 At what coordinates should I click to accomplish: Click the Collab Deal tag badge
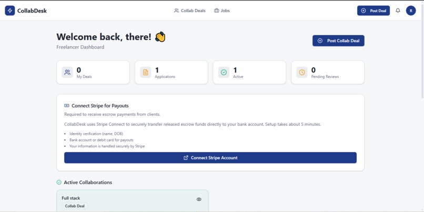[75, 206]
